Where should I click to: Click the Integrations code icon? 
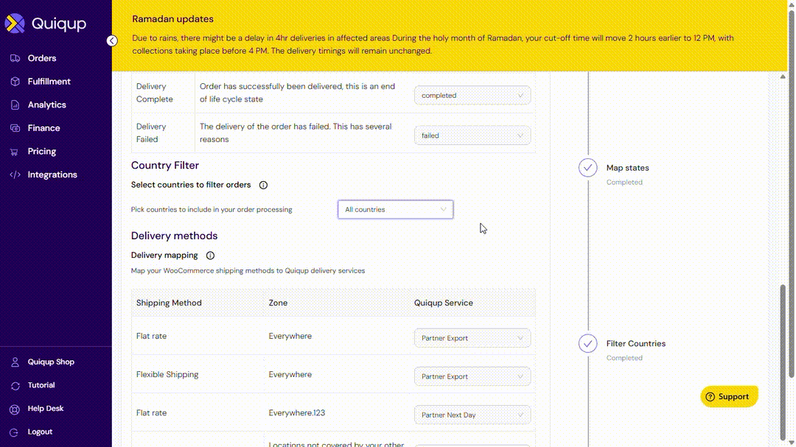click(x=15, y=175)
